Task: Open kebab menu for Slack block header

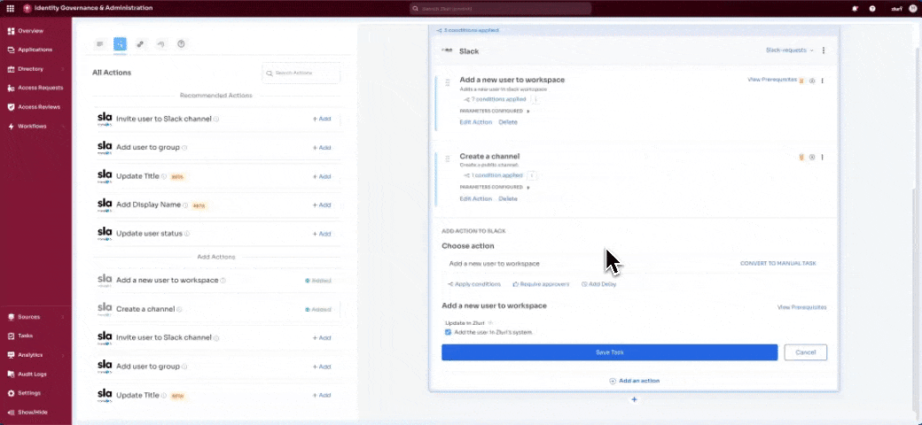Action: click(x=824, y=50)
